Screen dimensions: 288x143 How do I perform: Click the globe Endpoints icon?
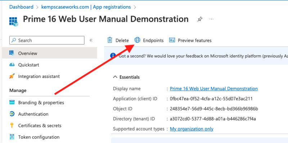tap(137, 40)
